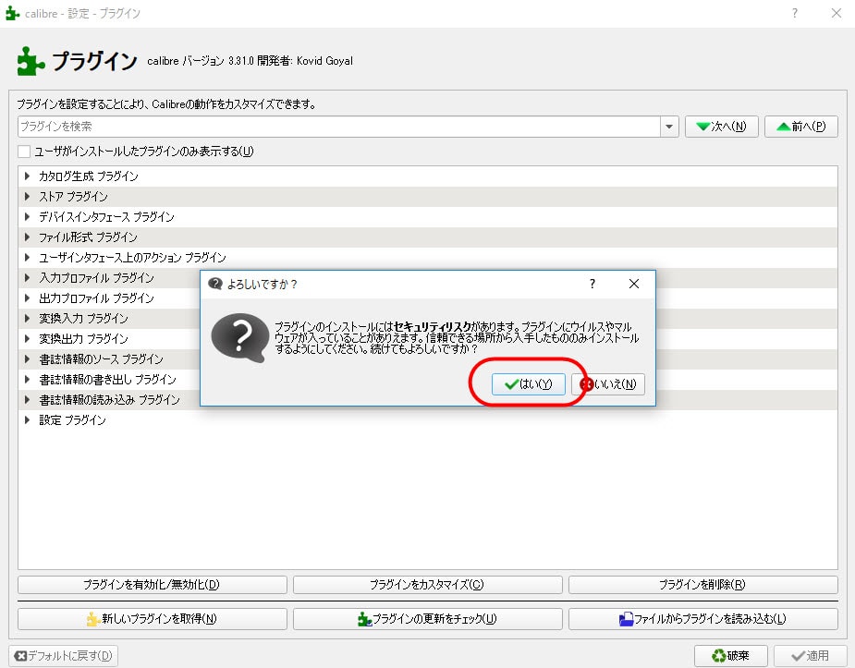Screen dimensions: 855x668
Task: Click デフォルトに戻す(D) button
Action: (63, 655)
